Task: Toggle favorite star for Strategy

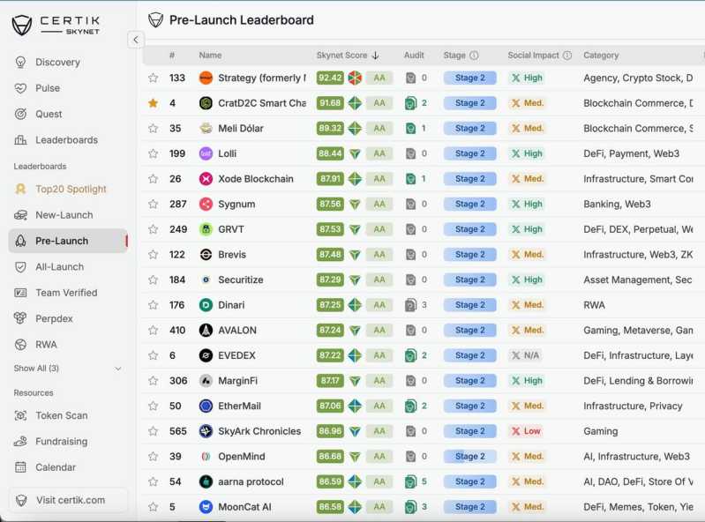Action: [x=154, y=78]
